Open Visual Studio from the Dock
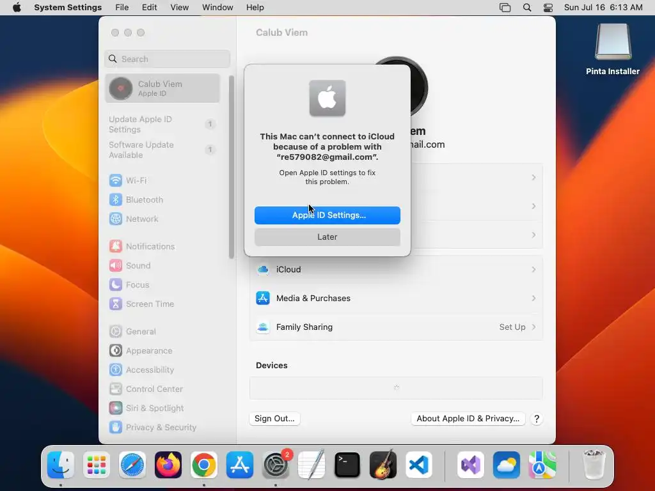 pyautogui.click(x=471, y=465)
